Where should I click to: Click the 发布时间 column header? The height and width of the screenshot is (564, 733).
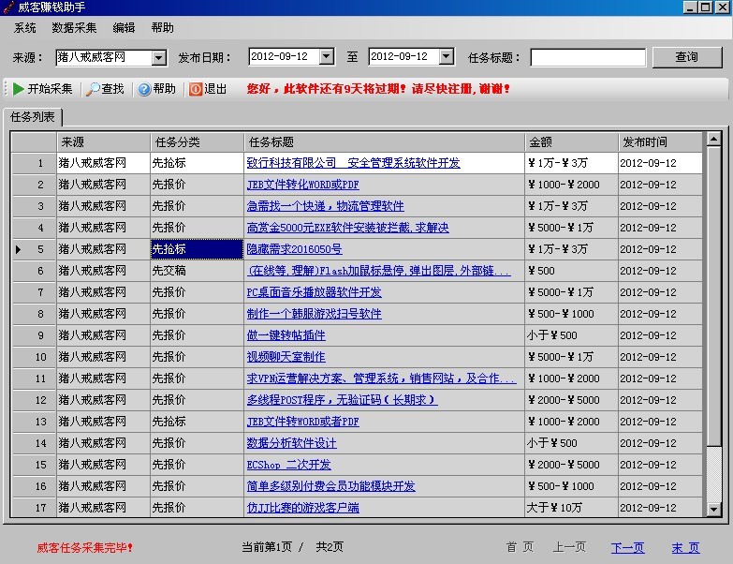click(660, 142)
